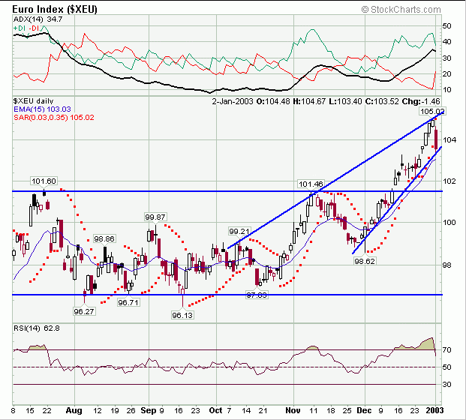Click the ADX 50 axis label
The height and width of the screenshot is (420, 466).
(x=447, y=26)
